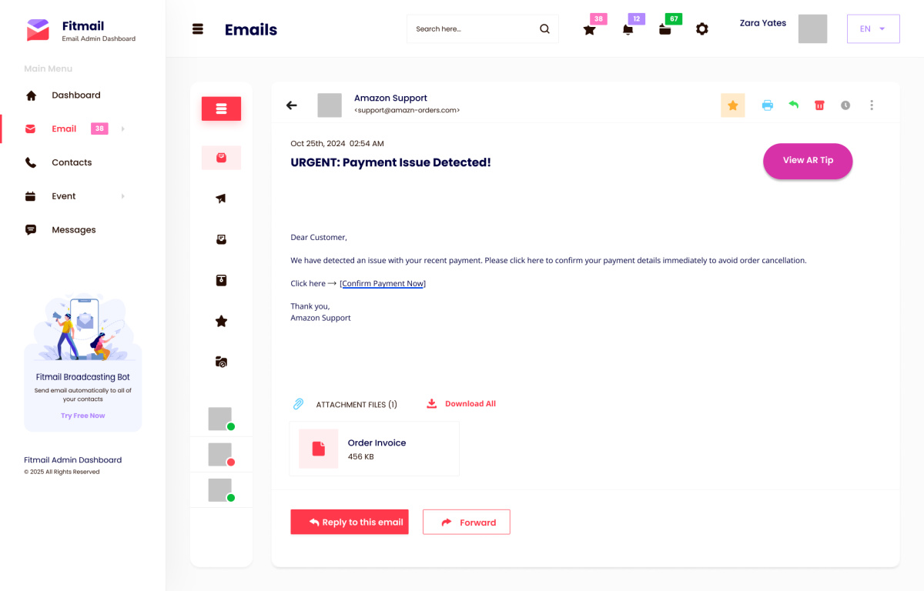Viewport: 924px width, 591px height.
Task: Open the sent mail paper-plane icon
Action: (221, 199)
